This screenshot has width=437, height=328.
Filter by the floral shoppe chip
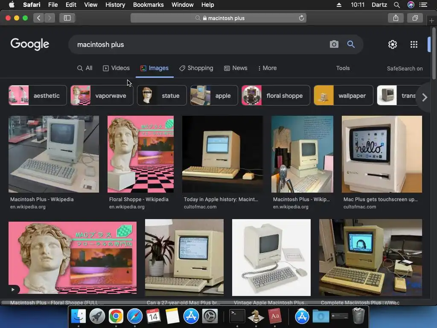coord(276,95)
